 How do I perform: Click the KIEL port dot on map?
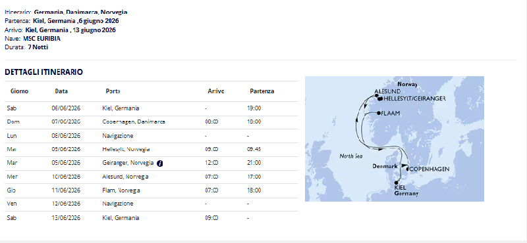tap(396, 183)
